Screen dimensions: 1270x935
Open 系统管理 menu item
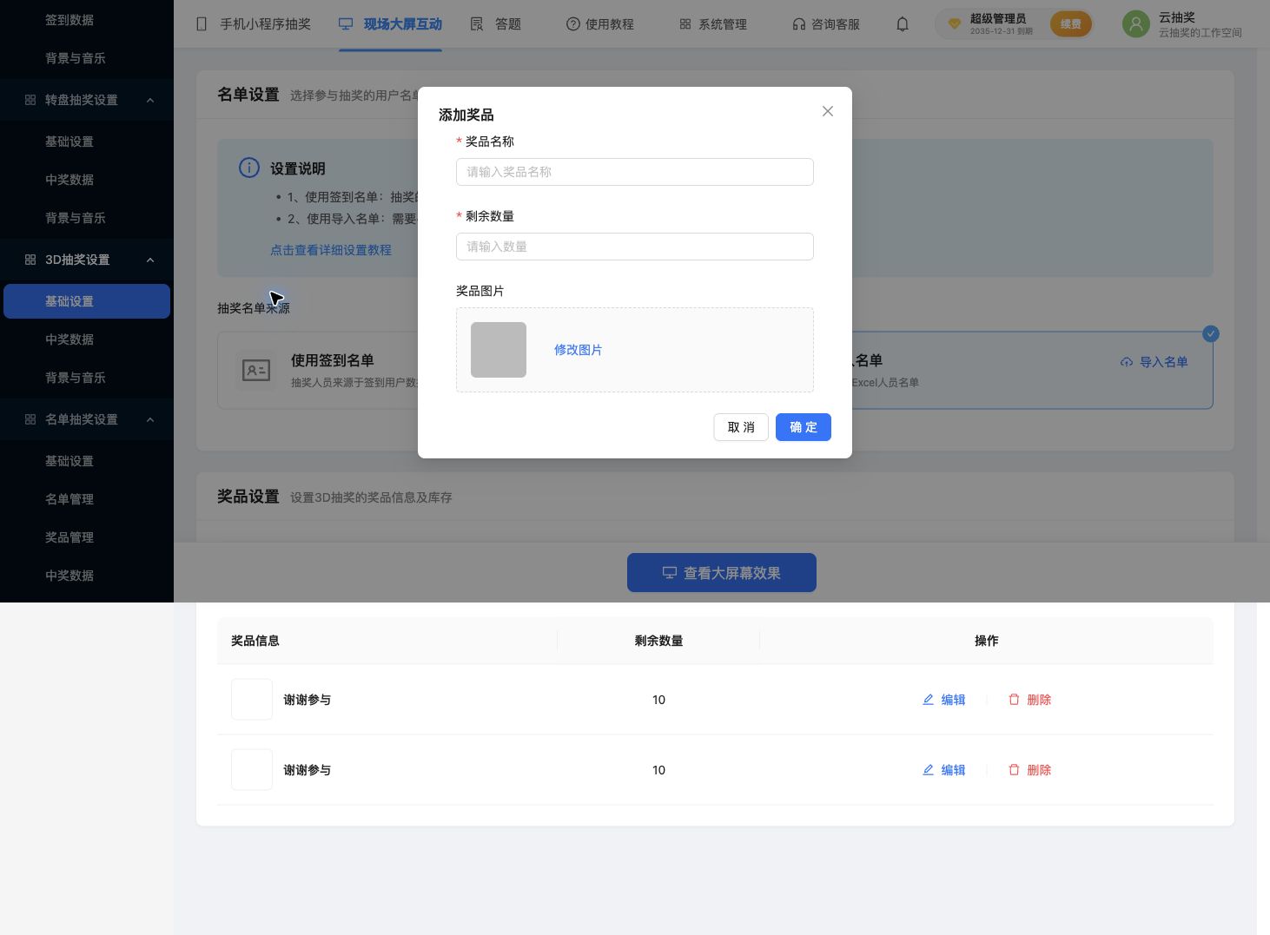[x=713, y=24]
